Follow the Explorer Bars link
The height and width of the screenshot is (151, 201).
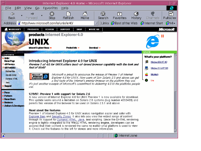[37, 116]
